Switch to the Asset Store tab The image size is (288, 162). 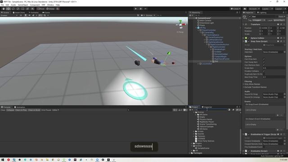click(19, 13)
